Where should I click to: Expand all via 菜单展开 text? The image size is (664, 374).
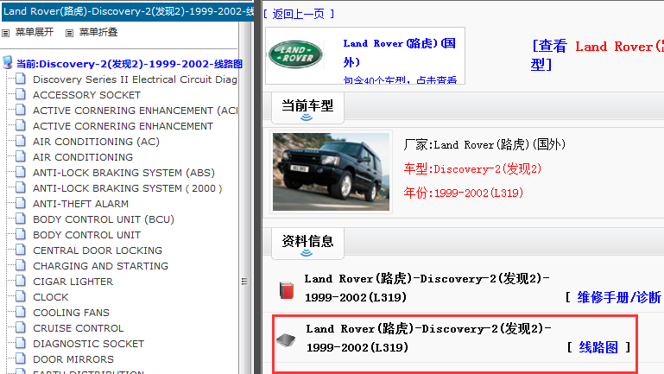click(35, 32)
